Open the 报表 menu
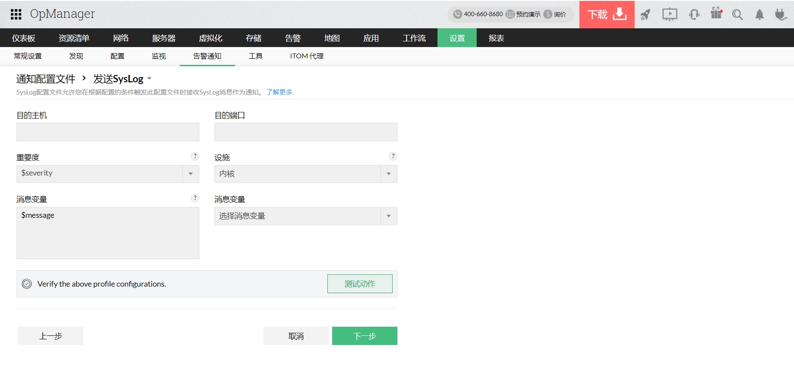This screenshot has width=794, height=372. [x=496, y=38]
